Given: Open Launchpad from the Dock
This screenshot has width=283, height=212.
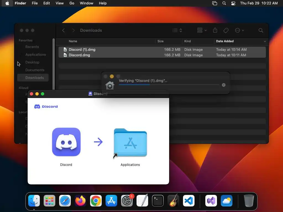Looking at the screenshot, I should (x=49, y=201).
